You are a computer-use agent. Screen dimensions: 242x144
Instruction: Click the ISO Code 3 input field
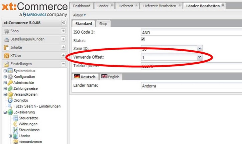tap(191, 33)
